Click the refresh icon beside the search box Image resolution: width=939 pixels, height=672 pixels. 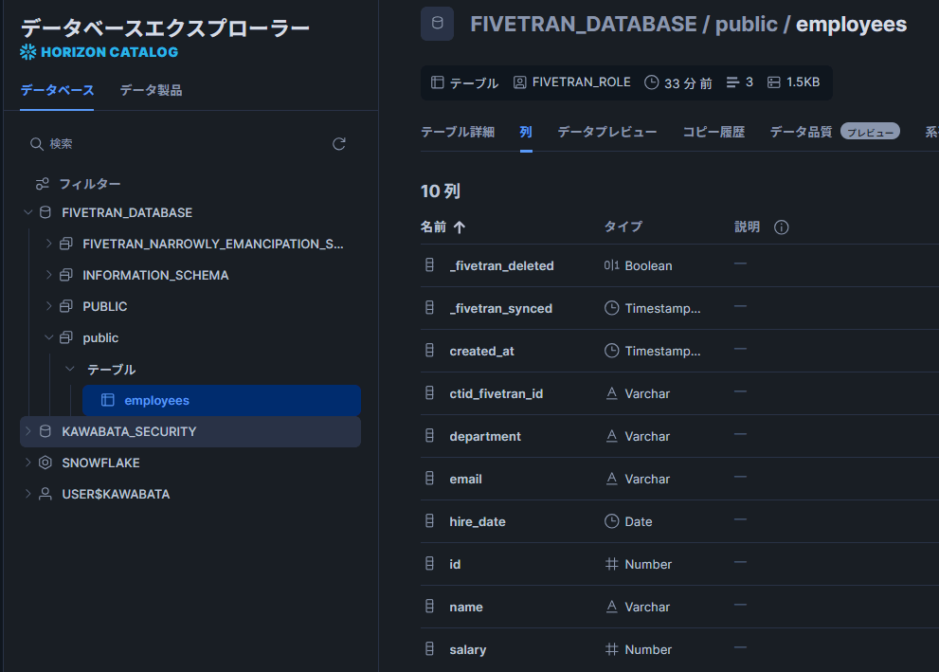[339, 144]
